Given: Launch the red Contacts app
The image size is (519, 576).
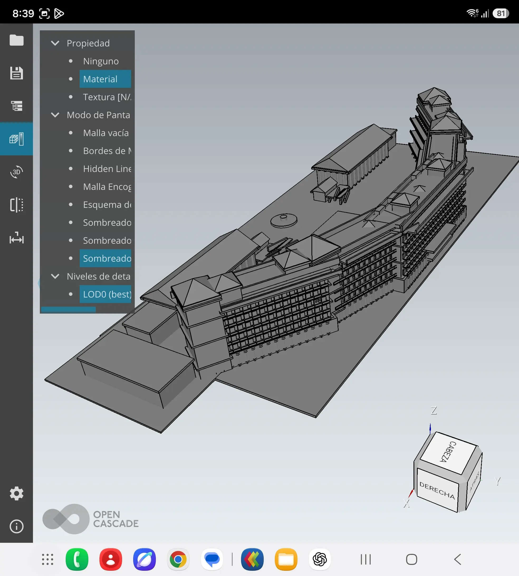Looking at the screenshot, I should pos(111,559).
